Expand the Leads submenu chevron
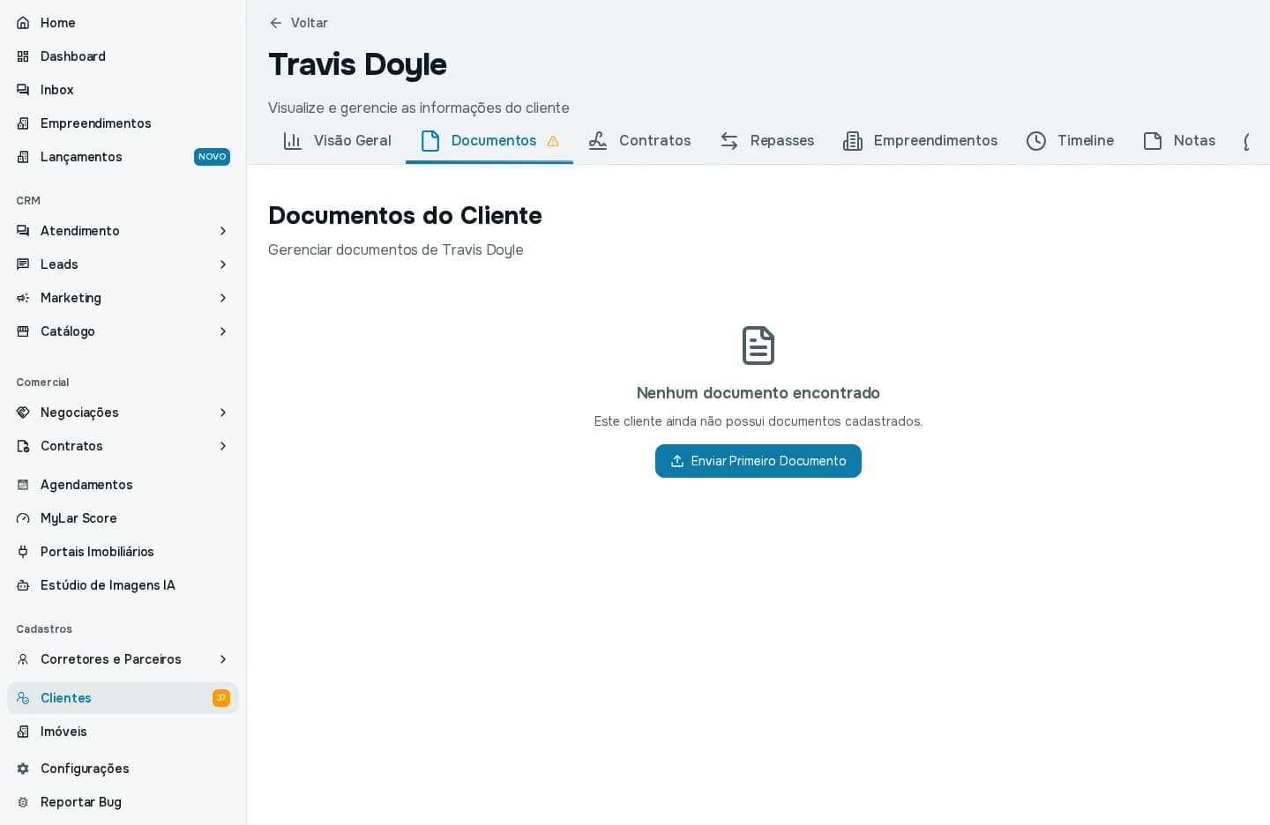This screenshot has height=825, width=1270. pos(223,264)
